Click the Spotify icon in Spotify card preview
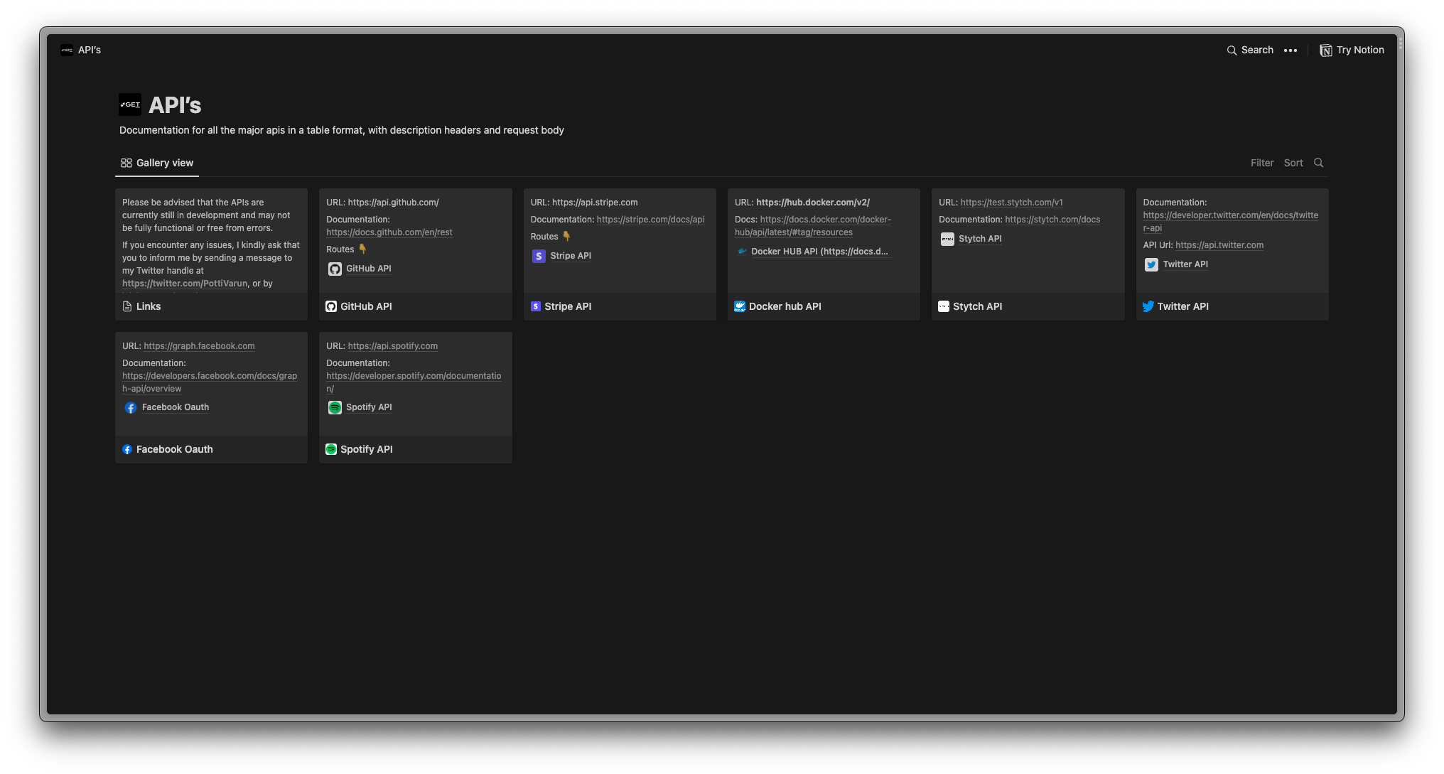This screenshot has height=774, width=1444. [x=335, y=407]
